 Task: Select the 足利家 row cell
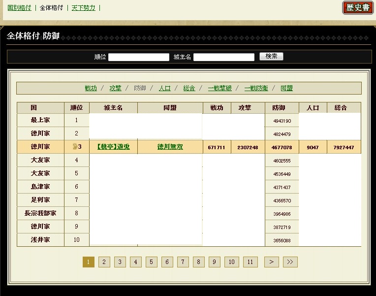pyautogui.click(x=40, y=200)
